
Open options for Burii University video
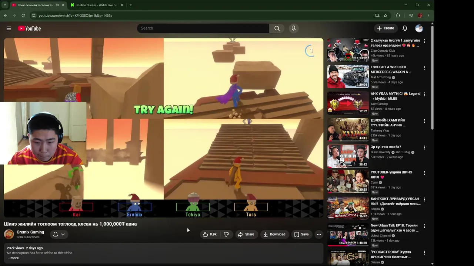coord(424,147)
